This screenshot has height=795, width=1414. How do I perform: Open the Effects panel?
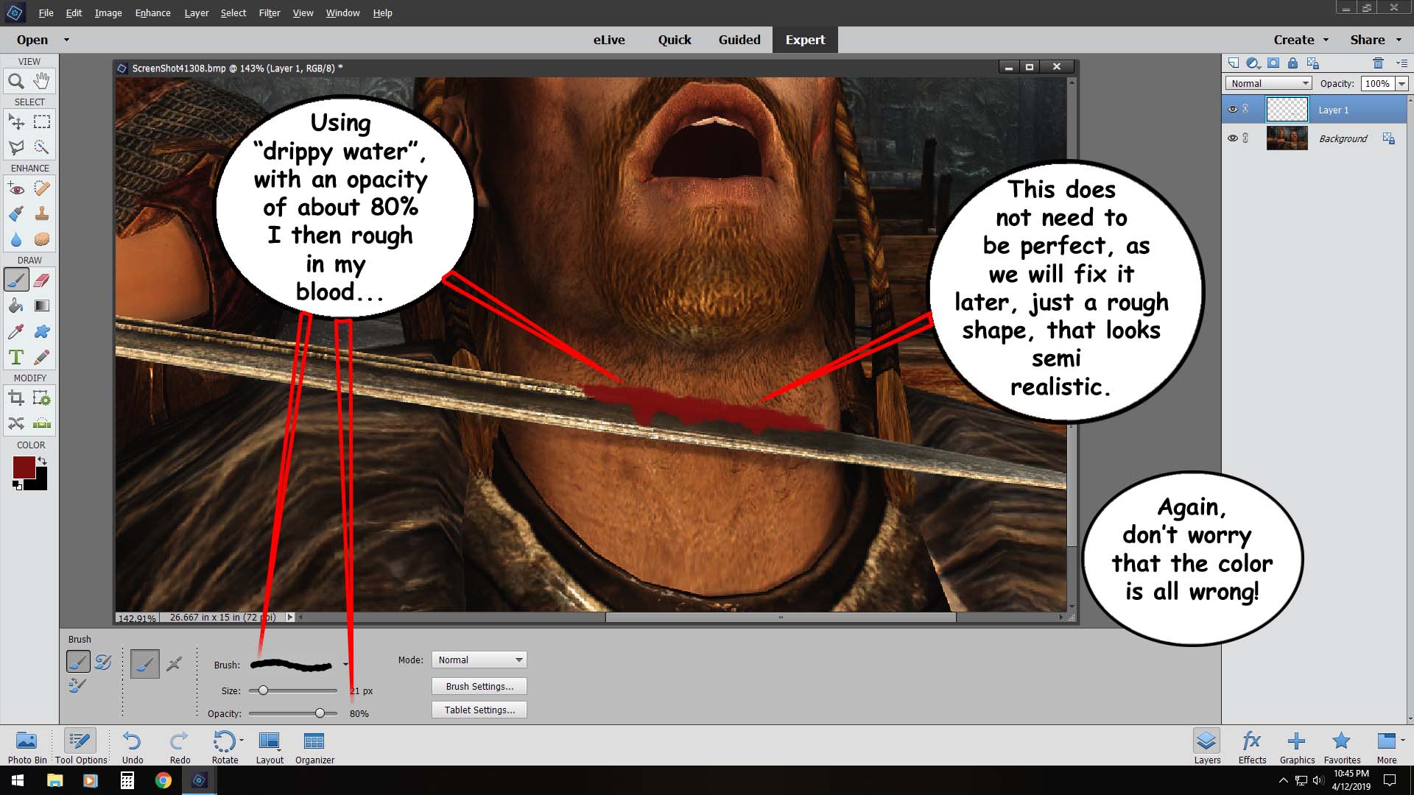click(x=1252, y=746)
